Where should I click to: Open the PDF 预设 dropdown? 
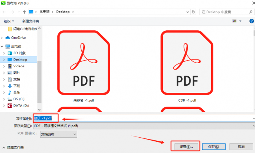pyautogui.click(x=58, y=134)
